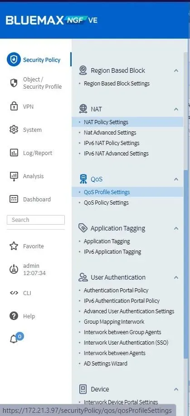Click the notification bell icon
190x416 pixels.
pos(14,340)
